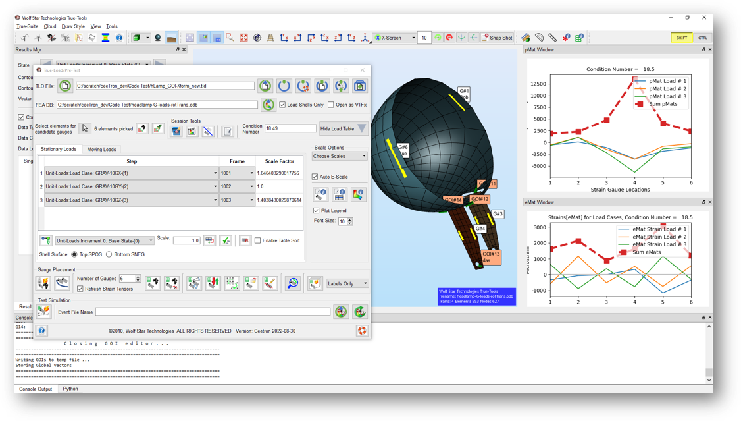Click the colored contour icon under Auto E-Scale
The image size is (741, 421).
[x=358, y=194]
